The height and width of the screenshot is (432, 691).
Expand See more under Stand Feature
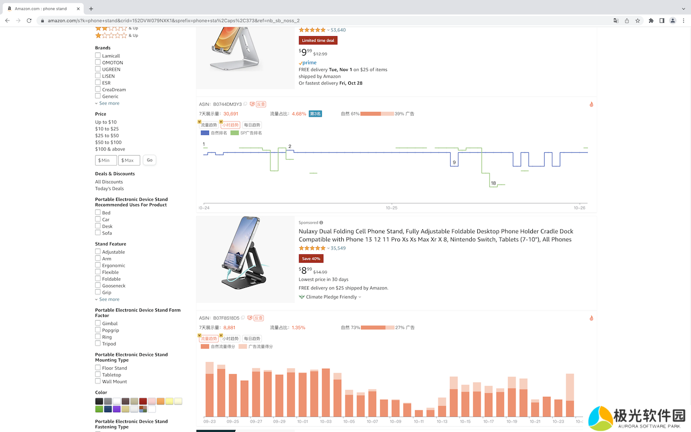[109, 299]
